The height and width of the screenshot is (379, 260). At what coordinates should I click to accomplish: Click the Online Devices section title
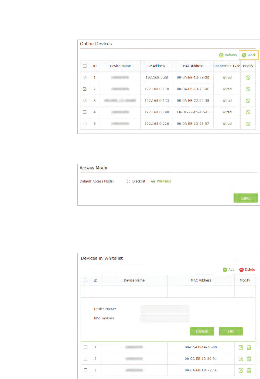click(96, 44)
